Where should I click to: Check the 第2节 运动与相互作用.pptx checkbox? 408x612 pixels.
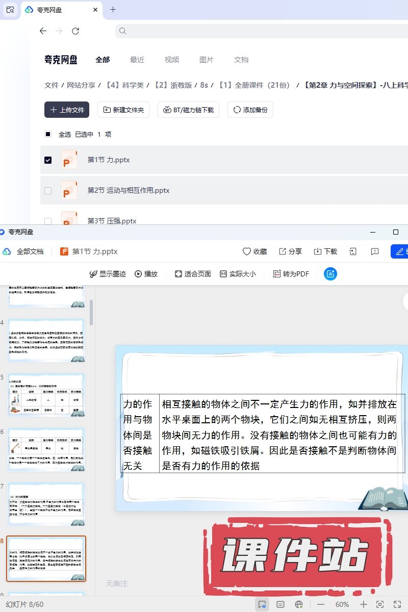click(48, 191)
